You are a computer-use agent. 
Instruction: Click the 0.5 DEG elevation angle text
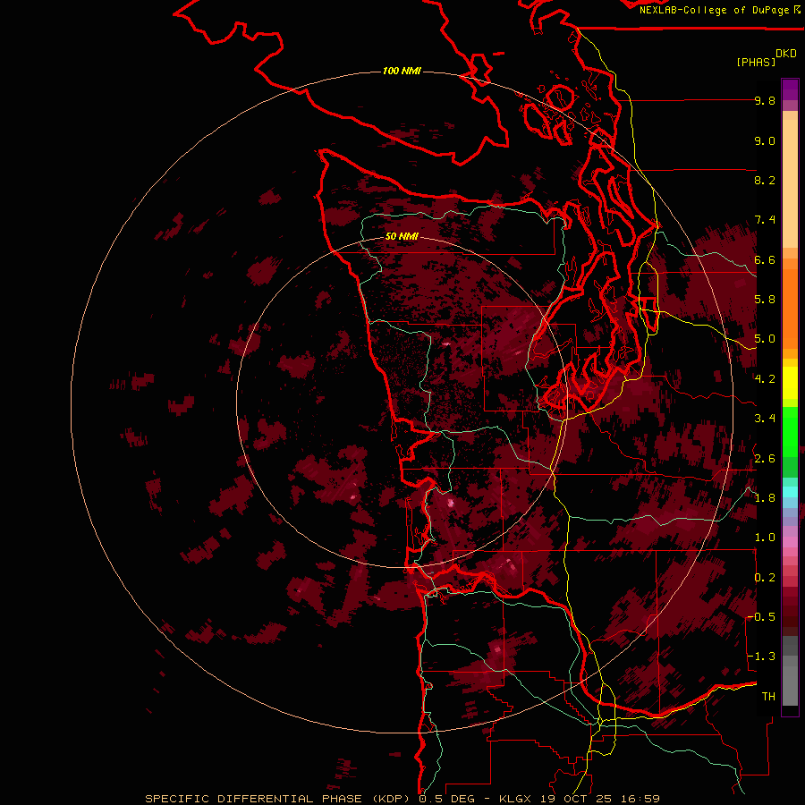447,799
